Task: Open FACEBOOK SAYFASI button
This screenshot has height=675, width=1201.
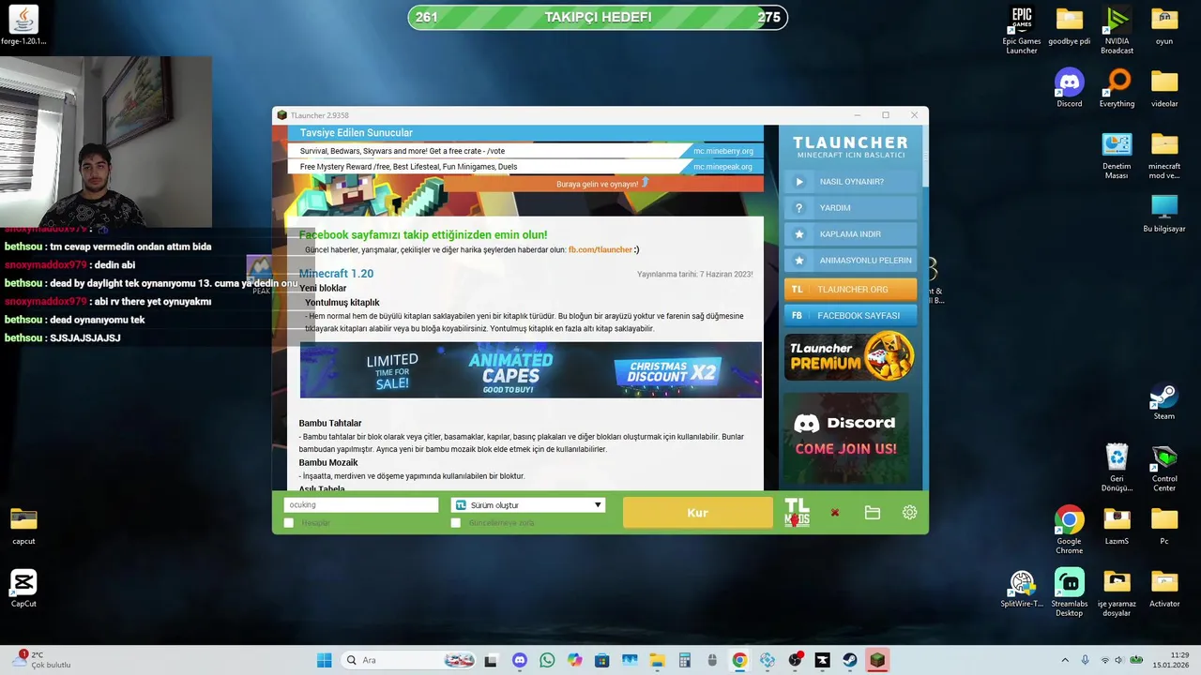Action: point(850,316)
